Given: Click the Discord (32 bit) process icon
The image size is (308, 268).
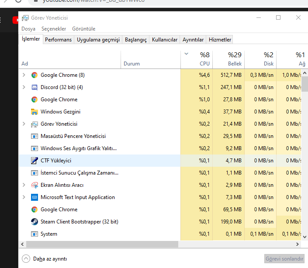Looking at the screenshot, I should tap(35, 87).
